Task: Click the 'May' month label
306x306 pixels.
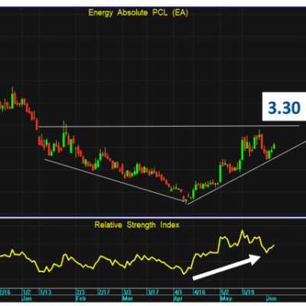Action: tap(226, 298)
